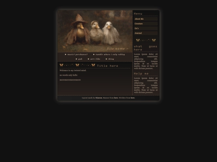
Task: Visit the "art i like" link
Action: (x=94, y=59)
